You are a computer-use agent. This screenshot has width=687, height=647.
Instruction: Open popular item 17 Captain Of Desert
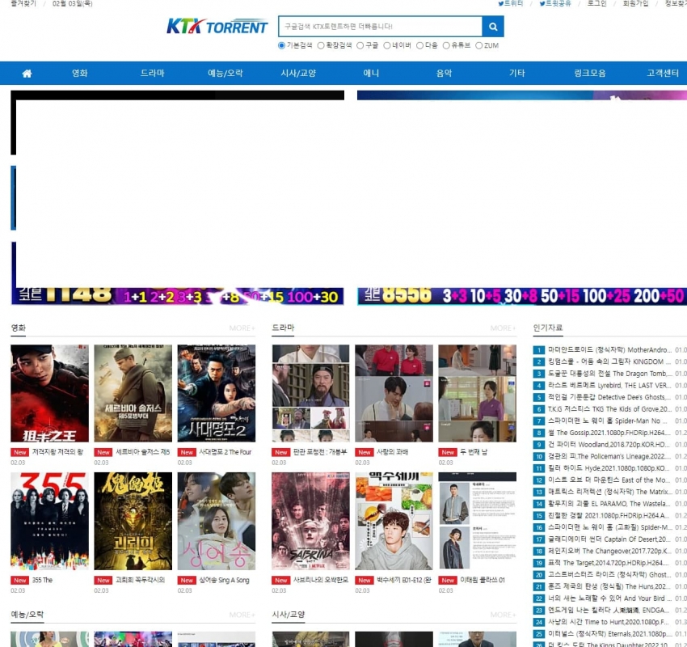click(x=609, y=539)
